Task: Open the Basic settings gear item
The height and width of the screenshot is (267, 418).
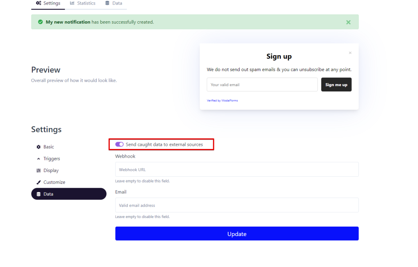Action: point(49,147)
